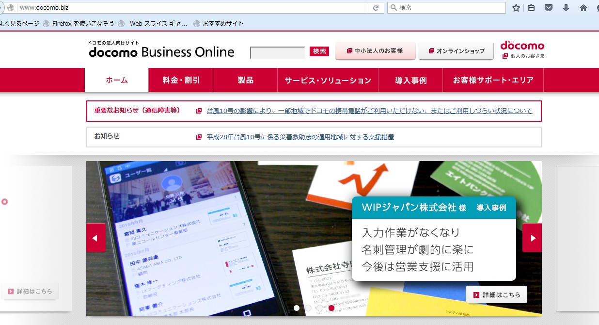Image resolution: width=599 pixels, height=325 pixels.
Task: Open the 製品 navigation tab
Action: click(246, 80)
